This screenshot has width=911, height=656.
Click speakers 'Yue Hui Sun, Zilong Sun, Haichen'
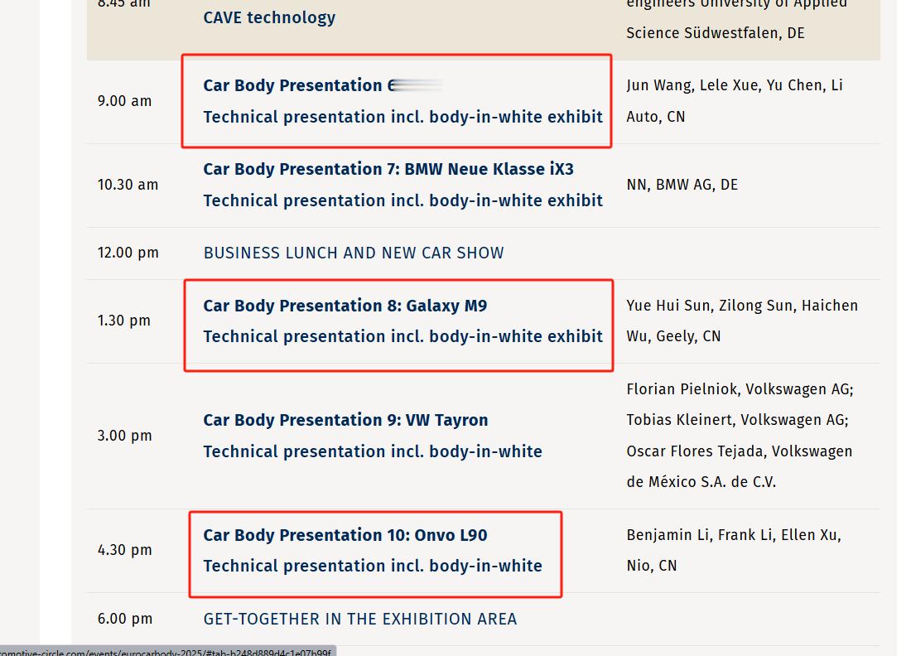(x=742, y=306)
